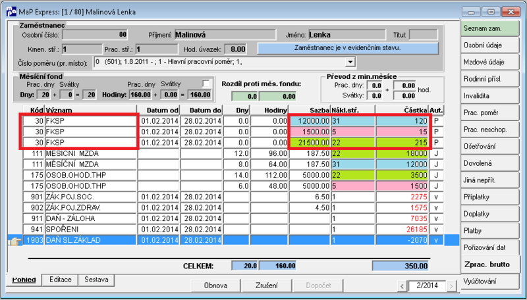
Task: Click the Osobní číslo field with 80
Action: coord(95,35)
